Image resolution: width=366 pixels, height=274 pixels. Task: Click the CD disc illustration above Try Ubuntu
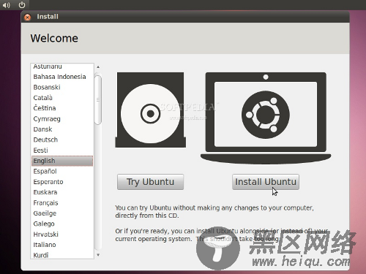[x=151, y=110]
